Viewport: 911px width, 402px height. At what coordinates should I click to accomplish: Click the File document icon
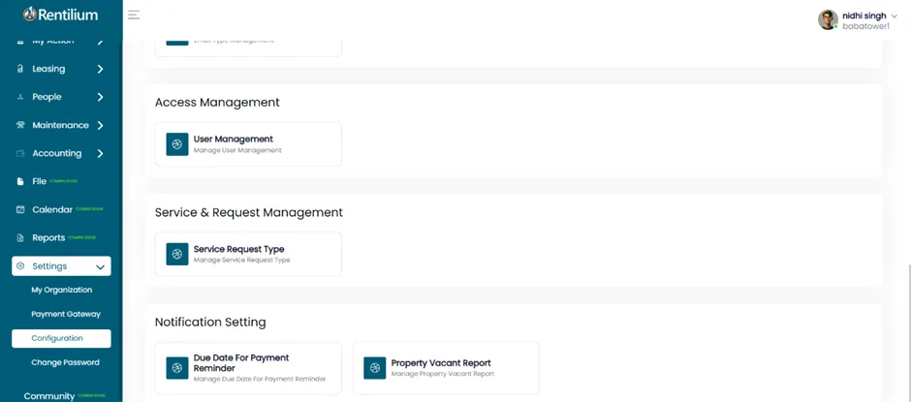pyautogui.click(x=20, y=181)
